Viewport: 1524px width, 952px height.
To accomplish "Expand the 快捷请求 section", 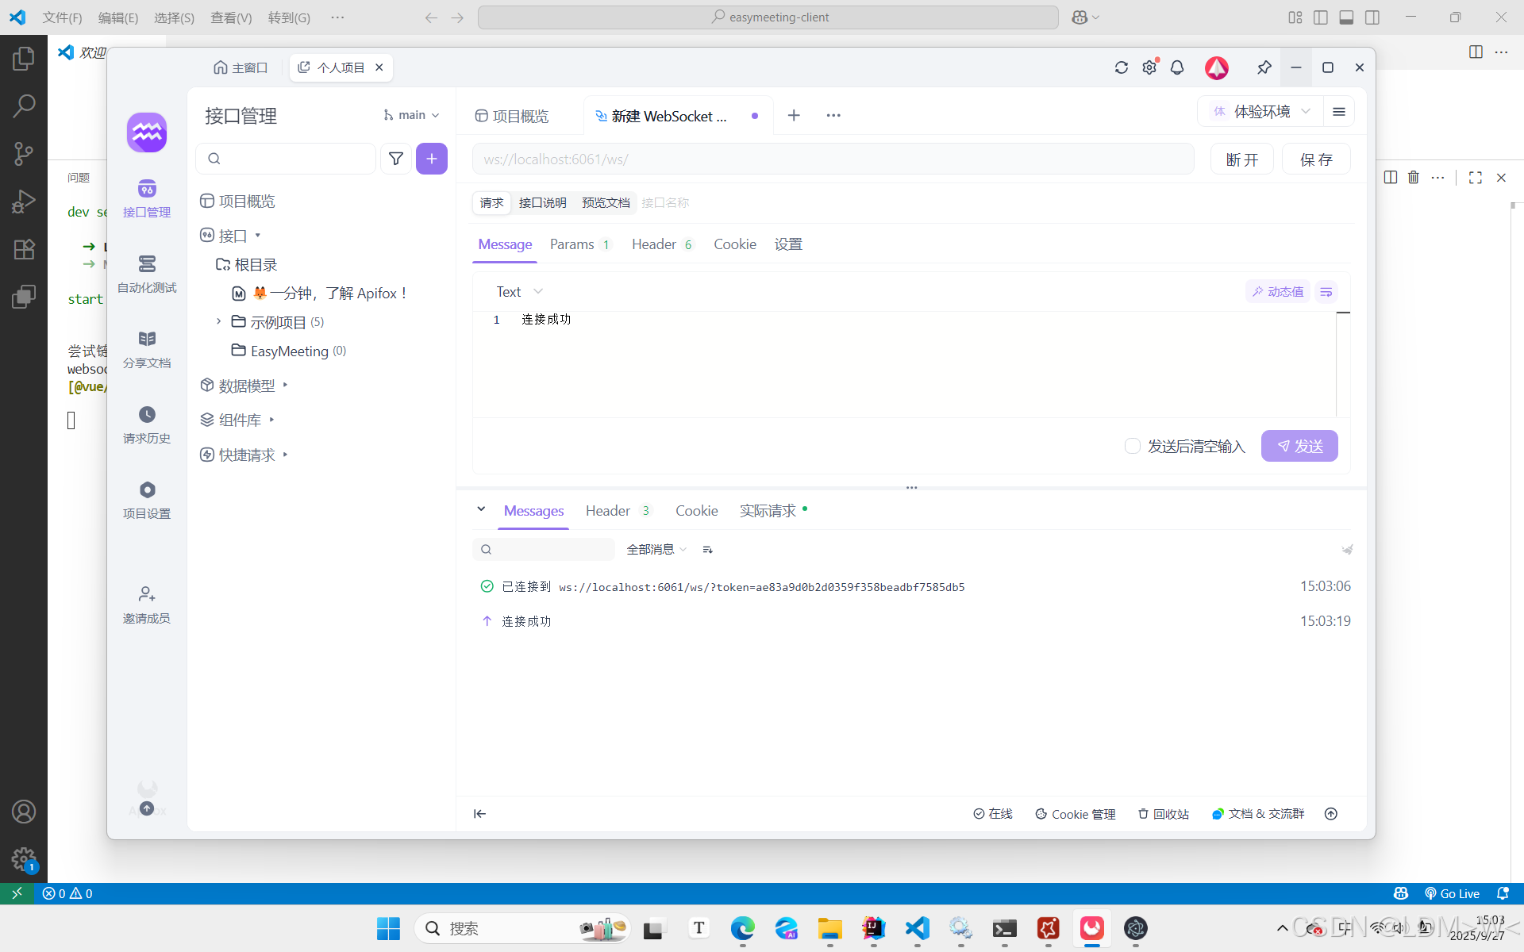I will click(285, 455).
